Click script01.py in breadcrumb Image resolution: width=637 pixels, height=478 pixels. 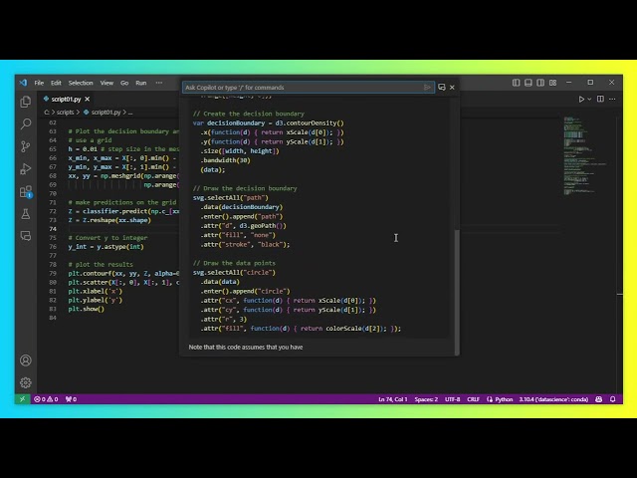click(106, 113)
